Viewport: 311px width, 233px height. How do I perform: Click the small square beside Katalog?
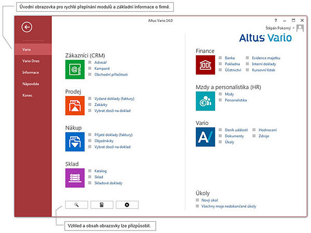click(89, 171)
